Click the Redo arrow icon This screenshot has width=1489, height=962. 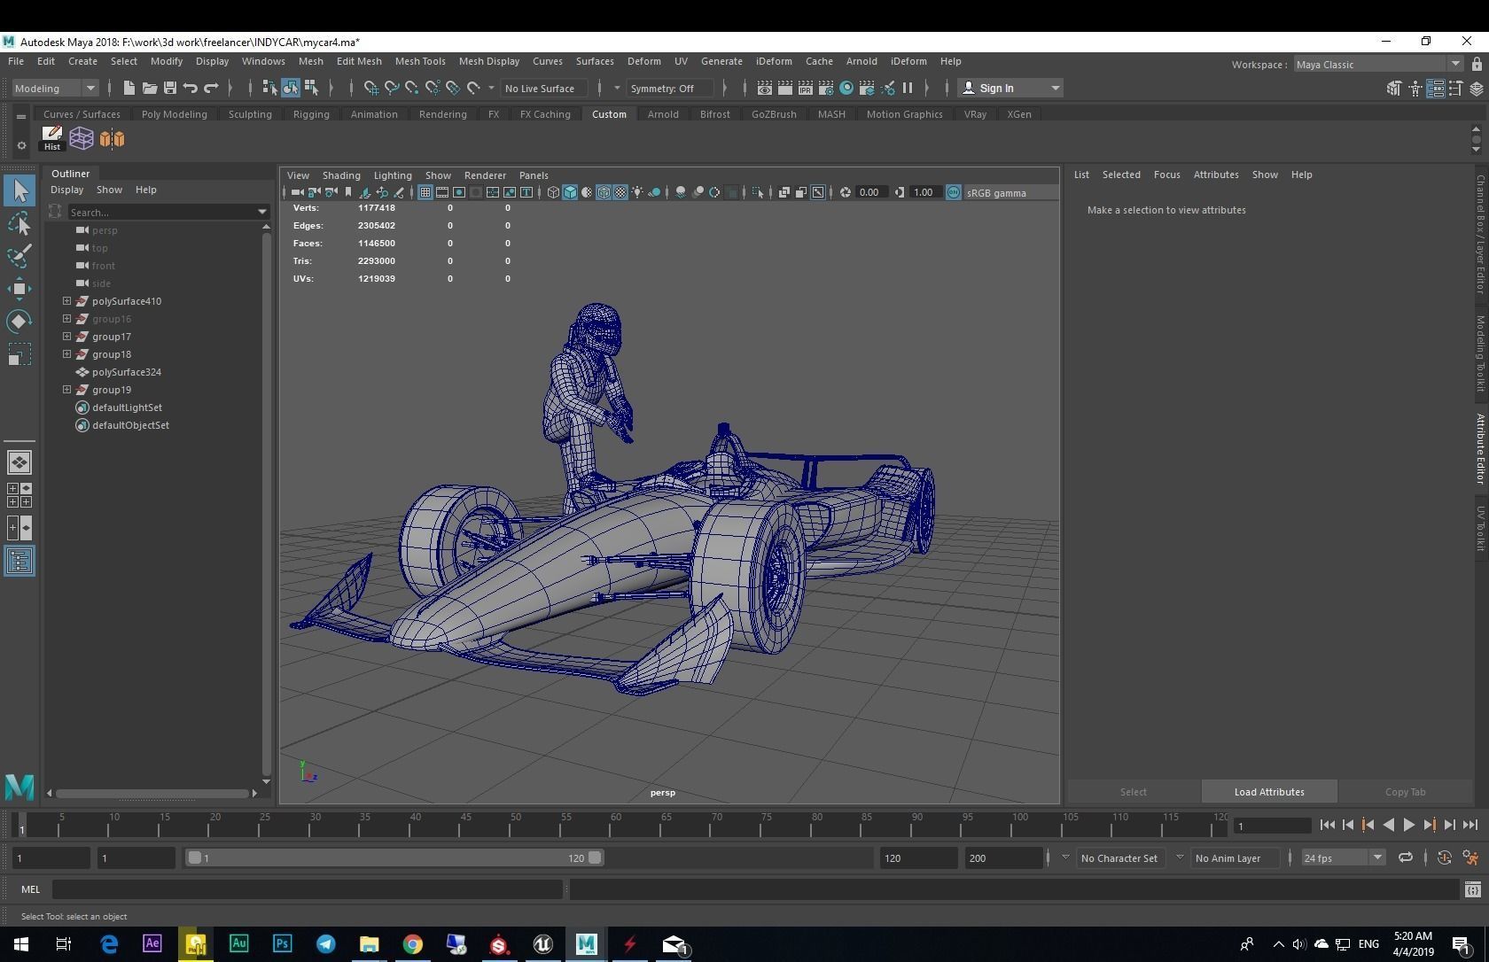[x=211, y=88]
